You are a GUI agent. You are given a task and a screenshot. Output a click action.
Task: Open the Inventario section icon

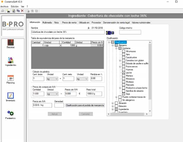pyautogui.click(x=11, y=96)
